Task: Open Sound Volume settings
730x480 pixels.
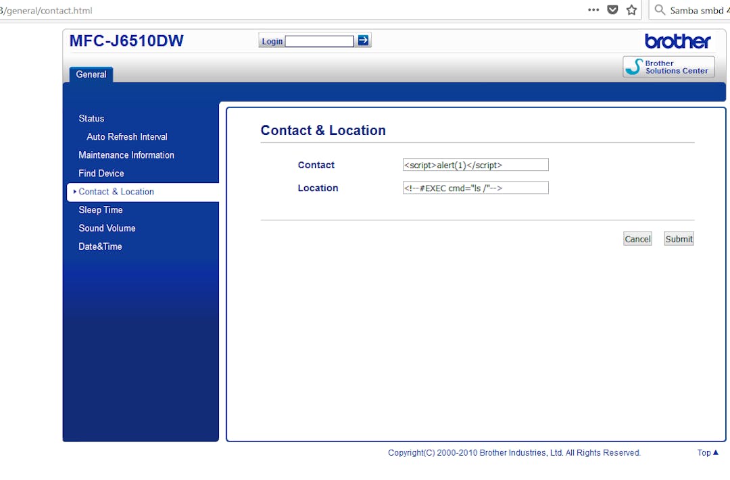Action: 107,228
